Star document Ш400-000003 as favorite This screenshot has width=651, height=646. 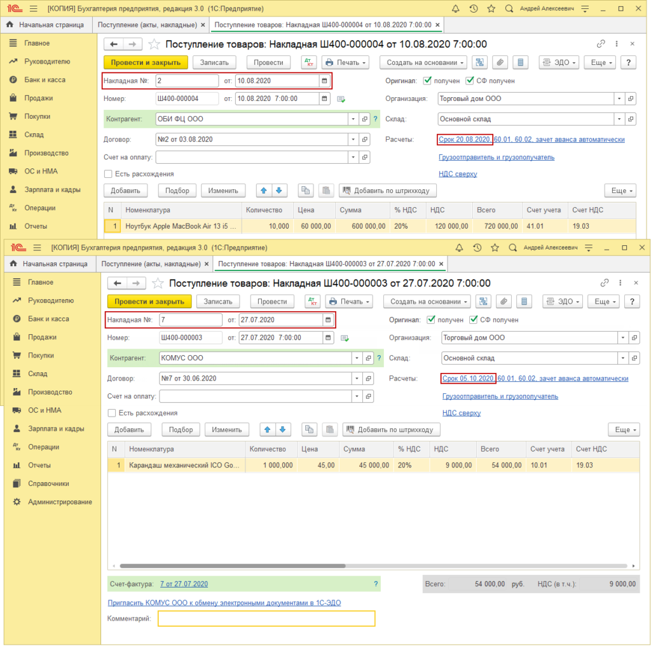click(158, 283)
